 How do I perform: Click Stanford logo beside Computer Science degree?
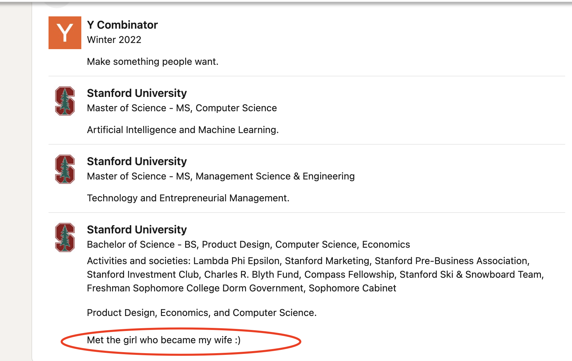(x=65, y=101)
